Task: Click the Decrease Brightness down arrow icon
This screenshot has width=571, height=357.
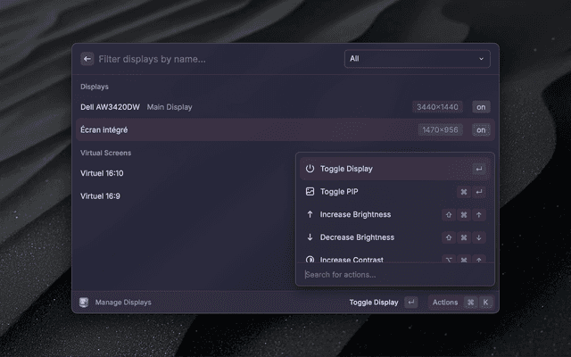Action: click(x=310, y=237)
